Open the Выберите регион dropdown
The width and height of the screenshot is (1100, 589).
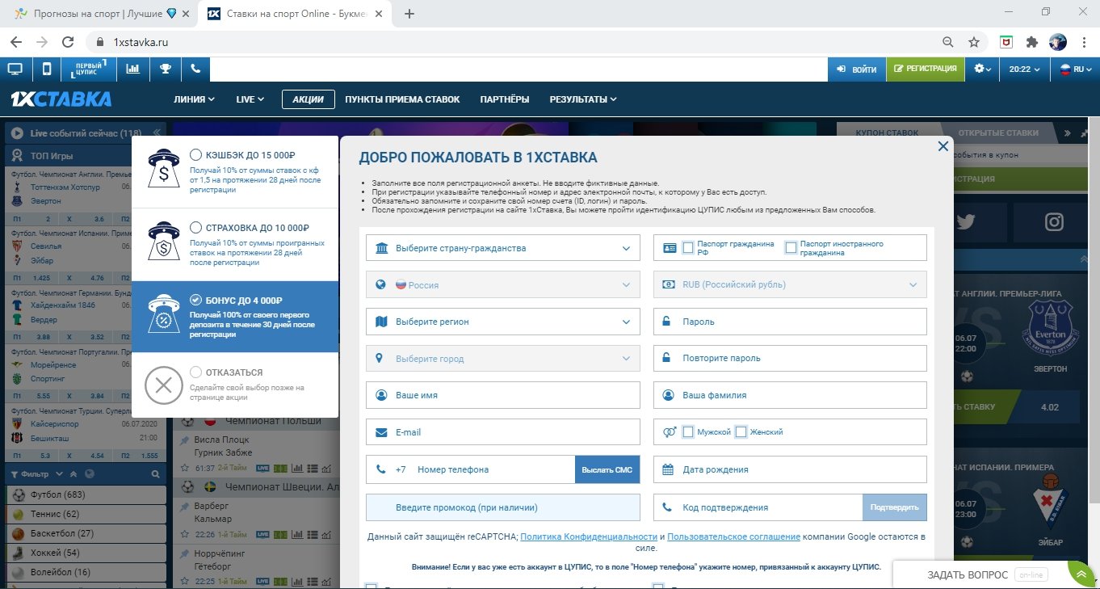tap(502, 322)
